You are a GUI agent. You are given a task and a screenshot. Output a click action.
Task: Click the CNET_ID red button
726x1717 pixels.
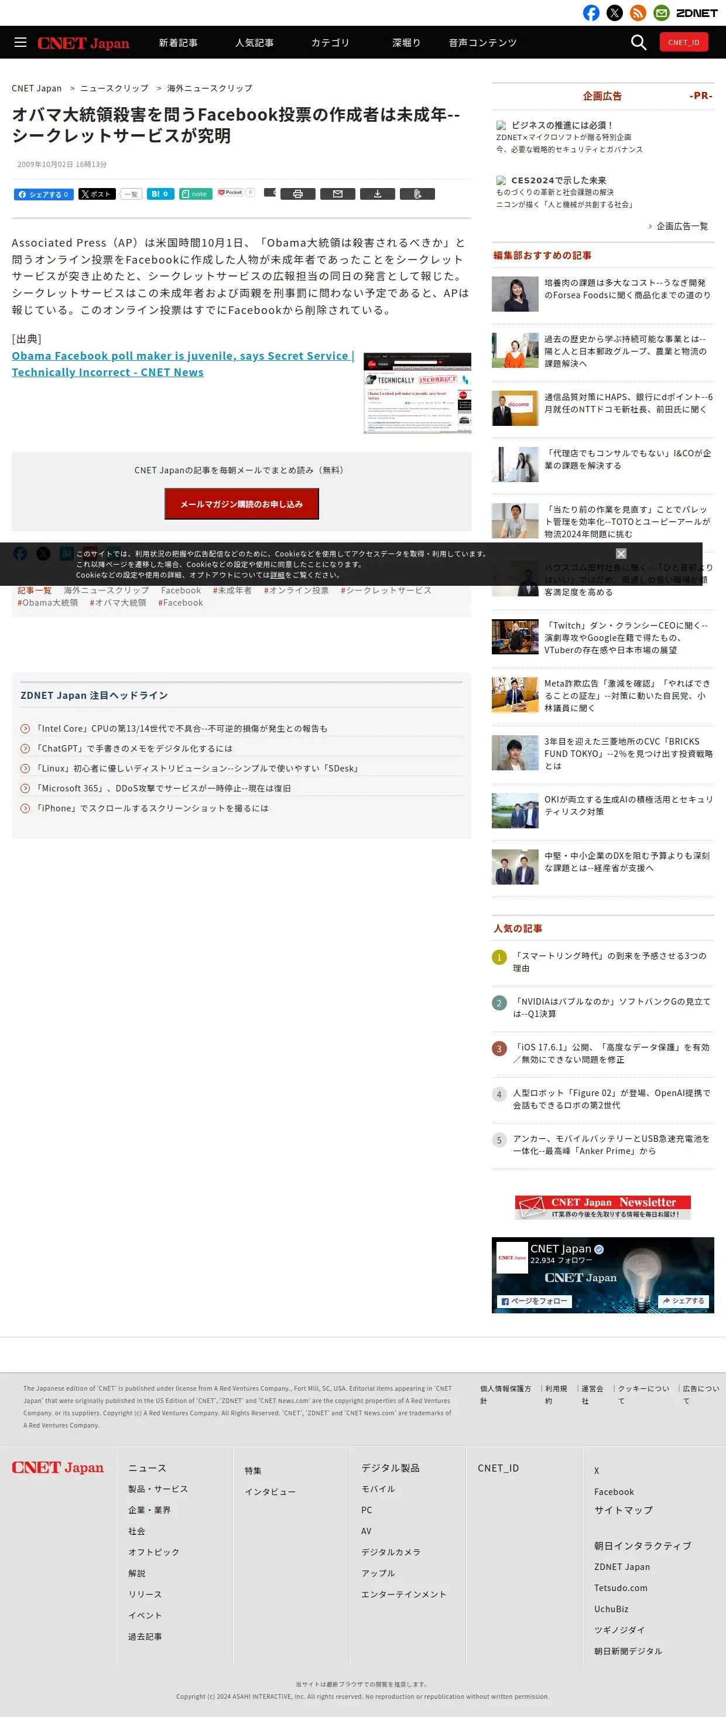[683, 42]
